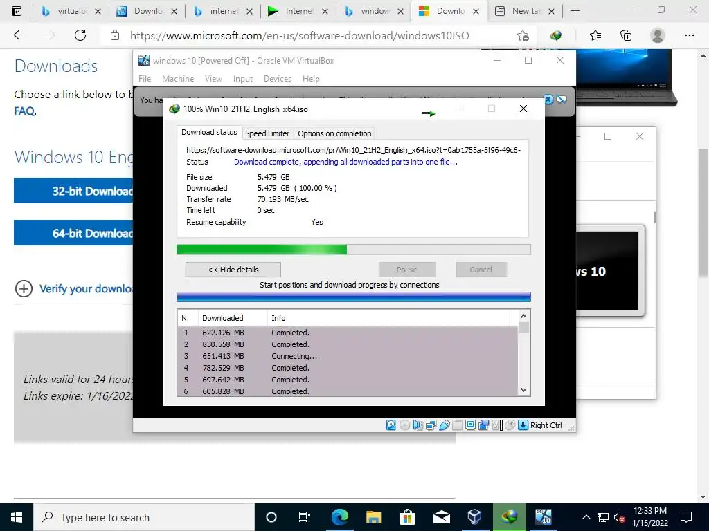Select connection row 3 Connecting...

[348, 356]
